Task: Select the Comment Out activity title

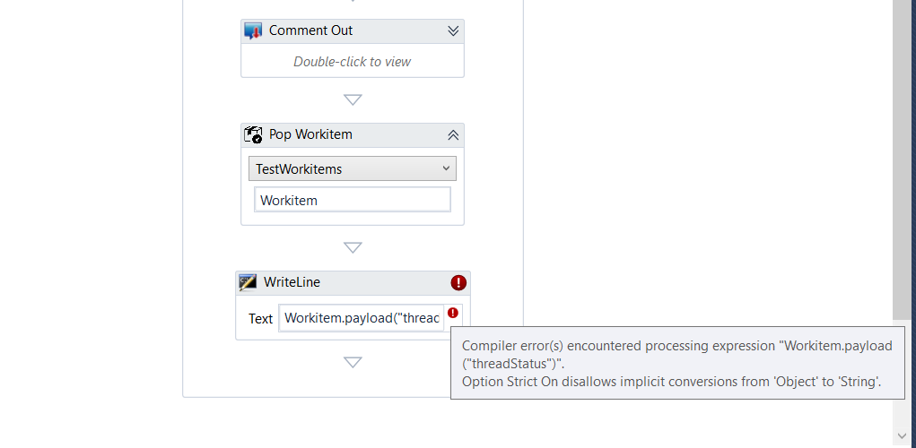Action: [310, 30]
